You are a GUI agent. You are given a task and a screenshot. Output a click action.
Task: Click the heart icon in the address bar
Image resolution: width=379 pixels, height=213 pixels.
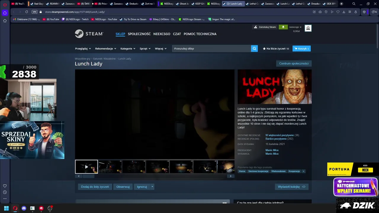click(338, 12)
